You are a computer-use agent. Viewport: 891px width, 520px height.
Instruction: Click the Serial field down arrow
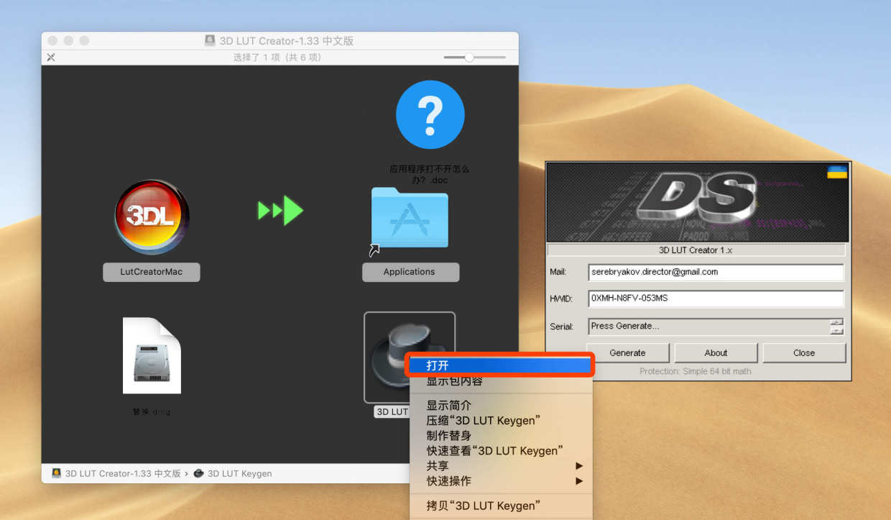pyautogui.click(x=836, y=331)
